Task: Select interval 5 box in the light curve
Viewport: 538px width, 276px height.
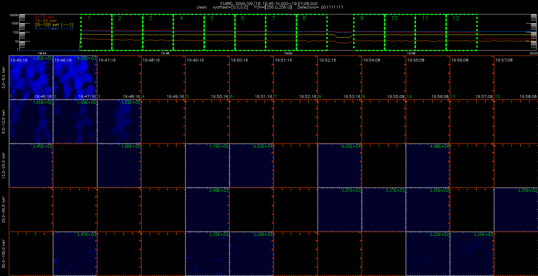Action: click(x=220, y=32)
